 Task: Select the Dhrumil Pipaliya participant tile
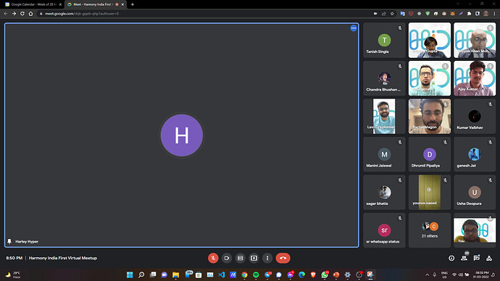pyautogui.click(x=430, y=154)
